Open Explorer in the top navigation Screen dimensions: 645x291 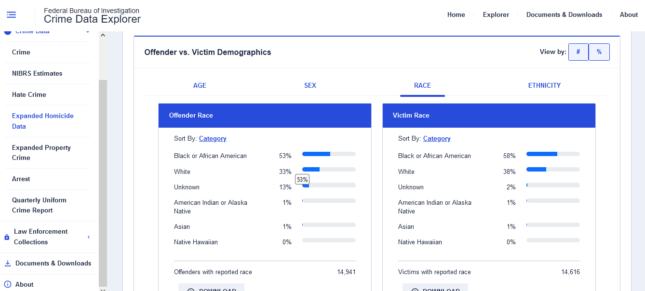[496, 15]
